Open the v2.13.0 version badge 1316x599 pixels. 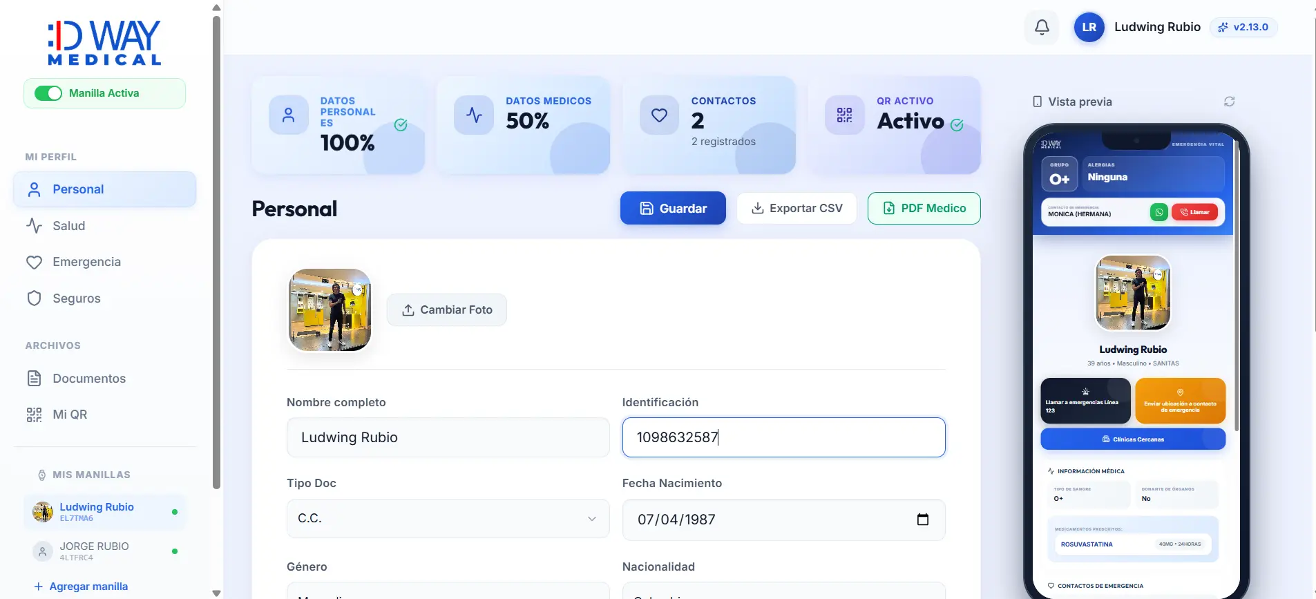(1243, 28)
